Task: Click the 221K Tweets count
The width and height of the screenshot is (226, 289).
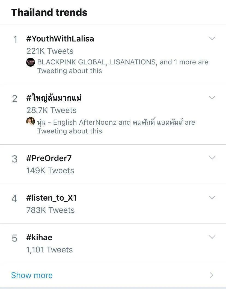Action: [50, 51]
